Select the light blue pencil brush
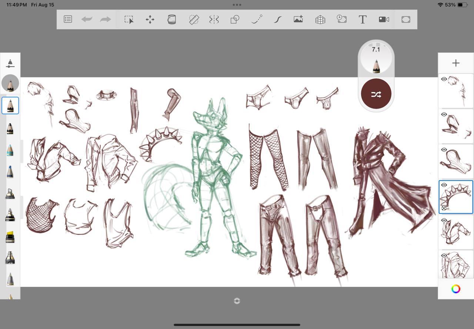 (x=10, y=150)
